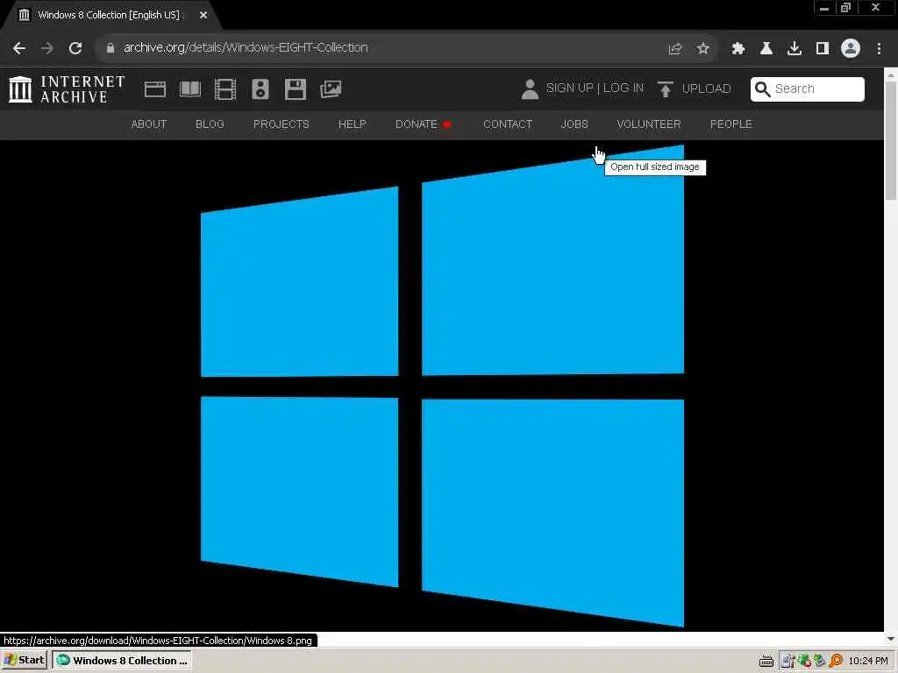
Task: Click the UPLOAD arrow icon
Action: [665, 89]
